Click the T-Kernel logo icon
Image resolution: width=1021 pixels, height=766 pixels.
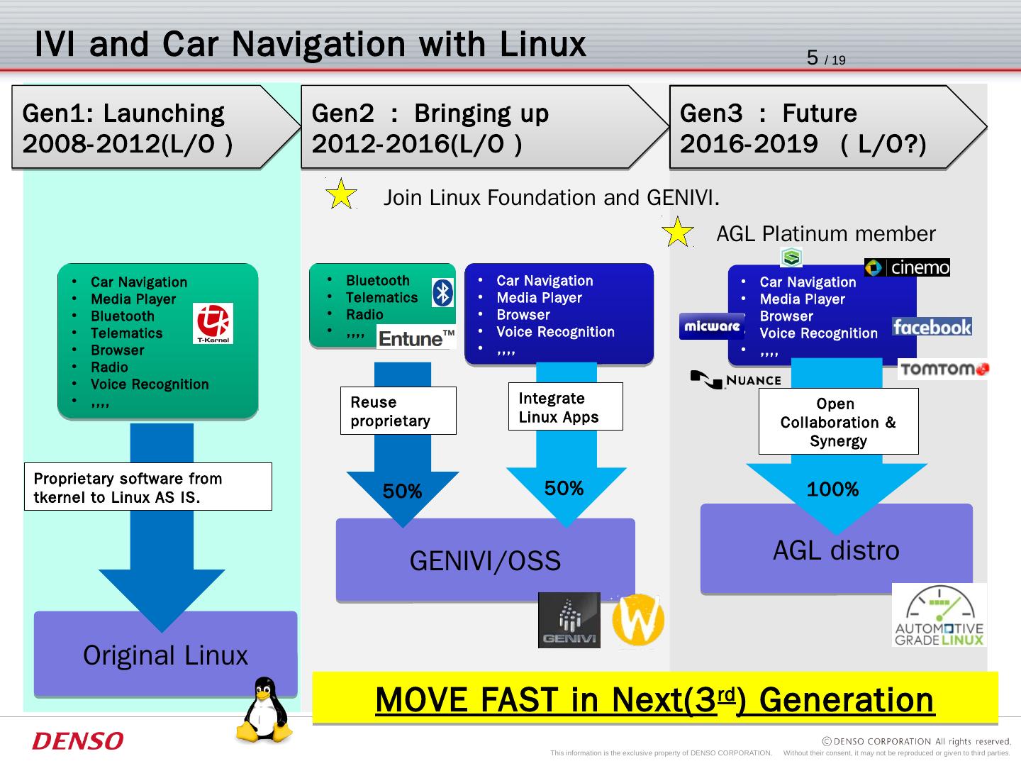(x=213, y=323)
